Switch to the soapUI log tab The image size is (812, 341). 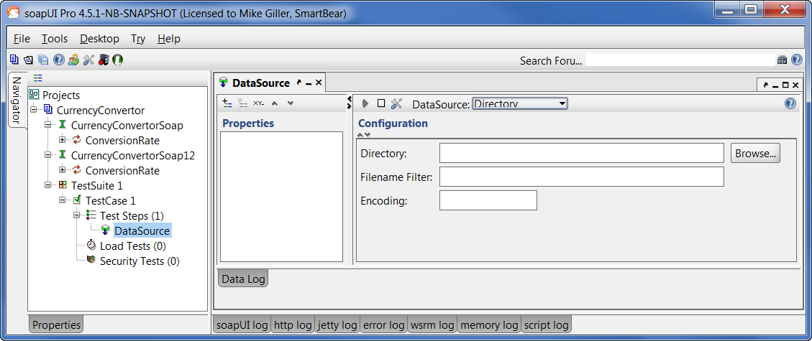pyautogui.click(x=242, y=325)
